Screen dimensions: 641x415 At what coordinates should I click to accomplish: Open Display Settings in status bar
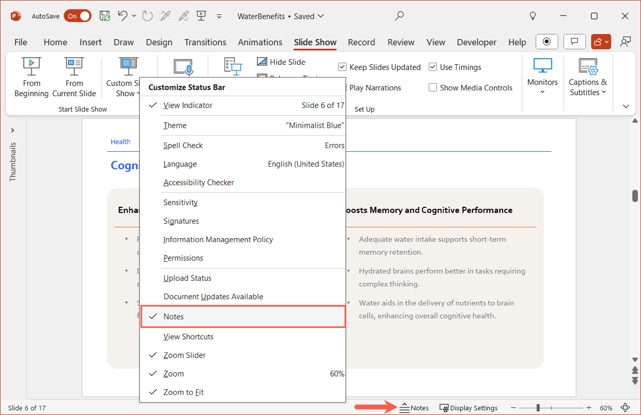click(468, 408)
